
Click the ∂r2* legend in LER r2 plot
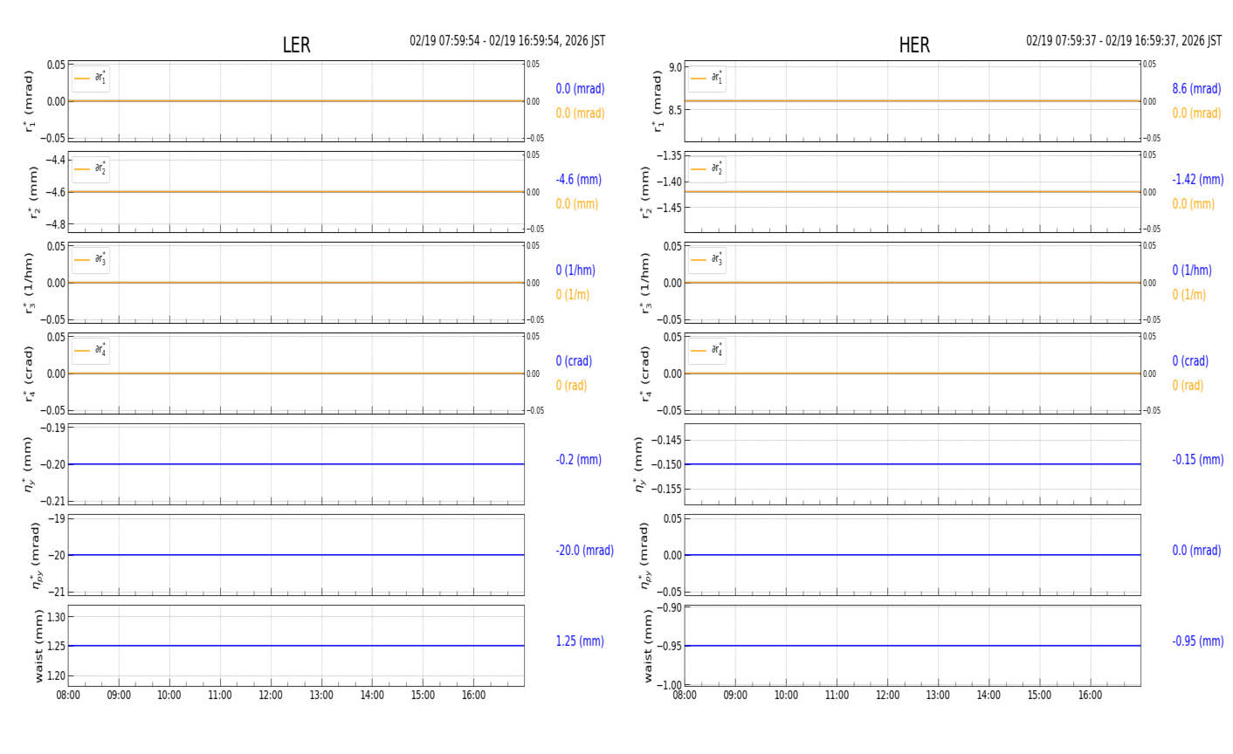(x=91, y=169)
